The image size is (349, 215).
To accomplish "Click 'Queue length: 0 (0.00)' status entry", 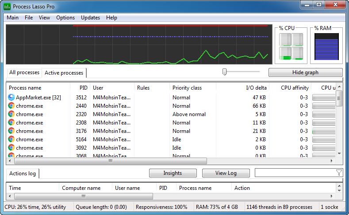I will pos(101,207).
